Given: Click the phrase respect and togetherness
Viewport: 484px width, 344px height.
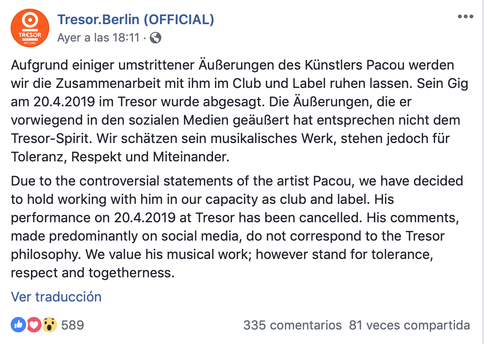Looking at the screenshot, I should point(92,273).
